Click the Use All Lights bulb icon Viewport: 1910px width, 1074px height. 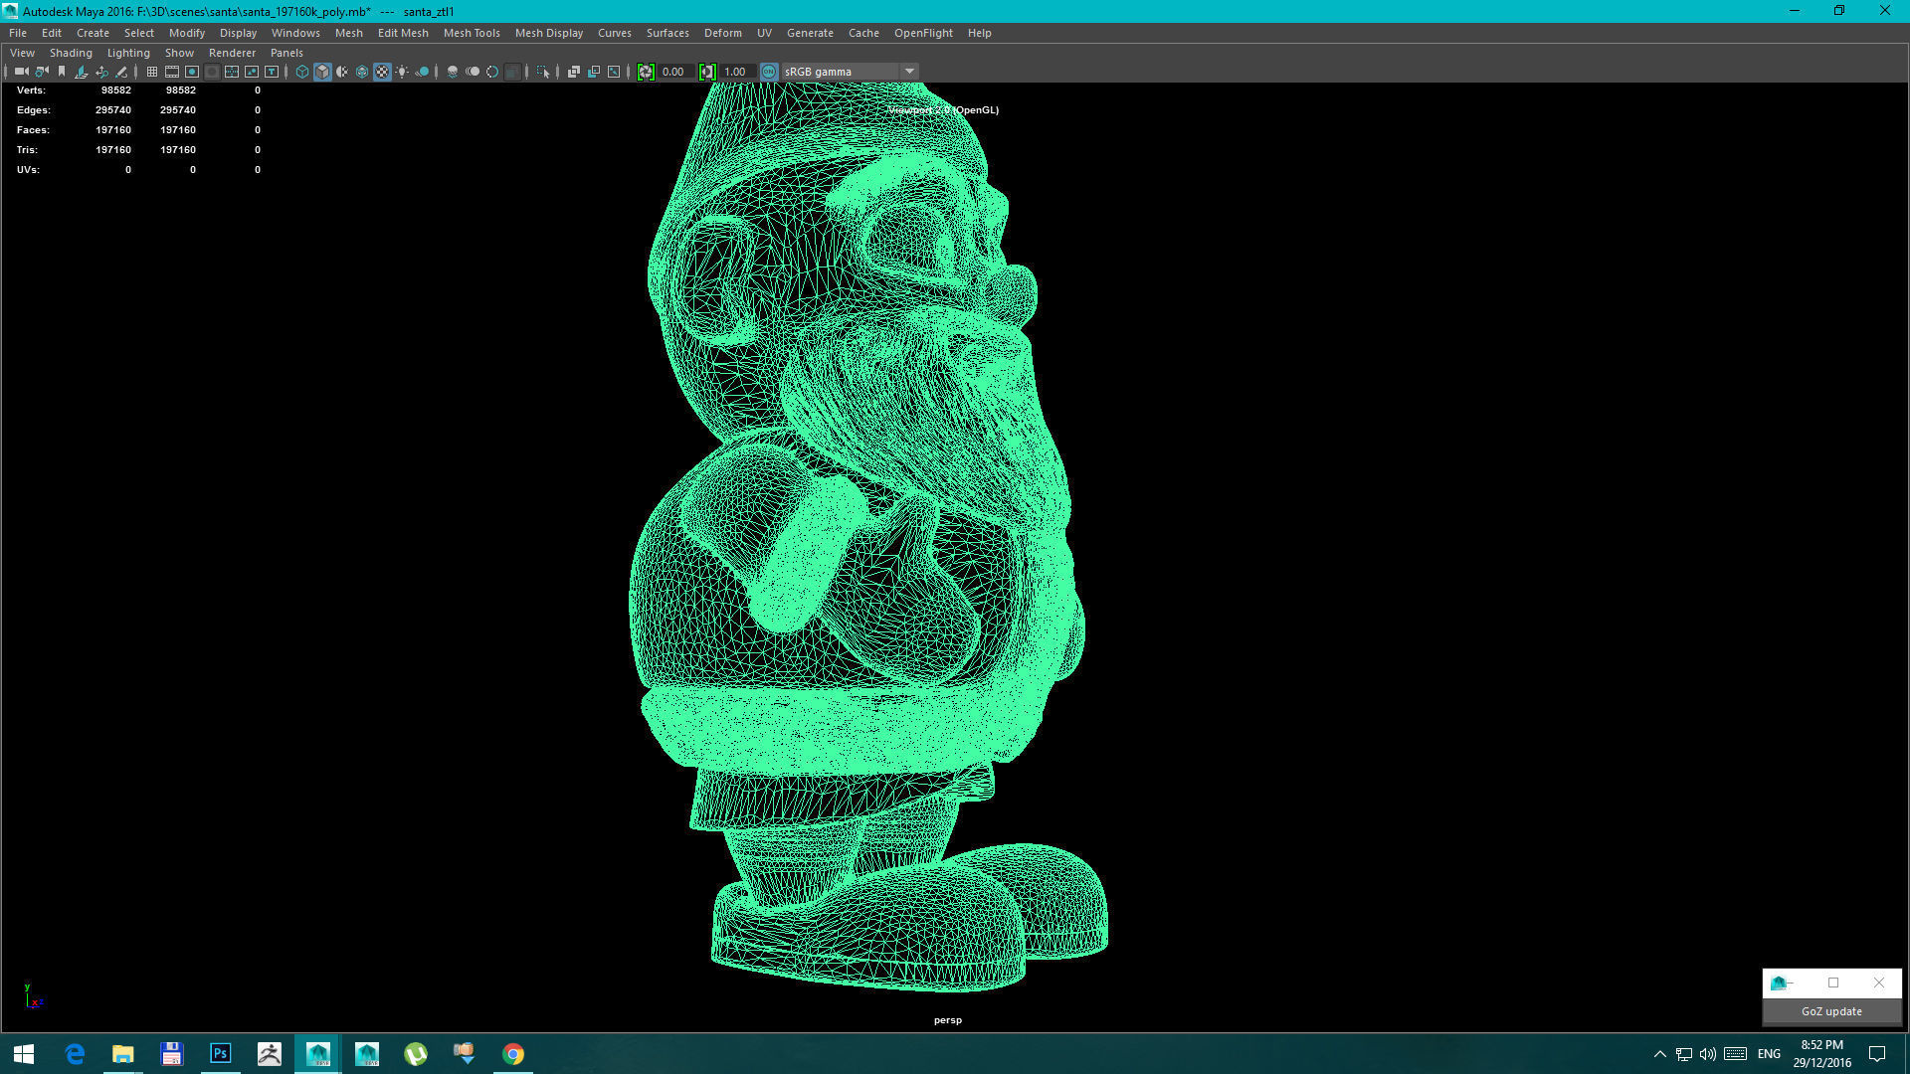point(402,72)
